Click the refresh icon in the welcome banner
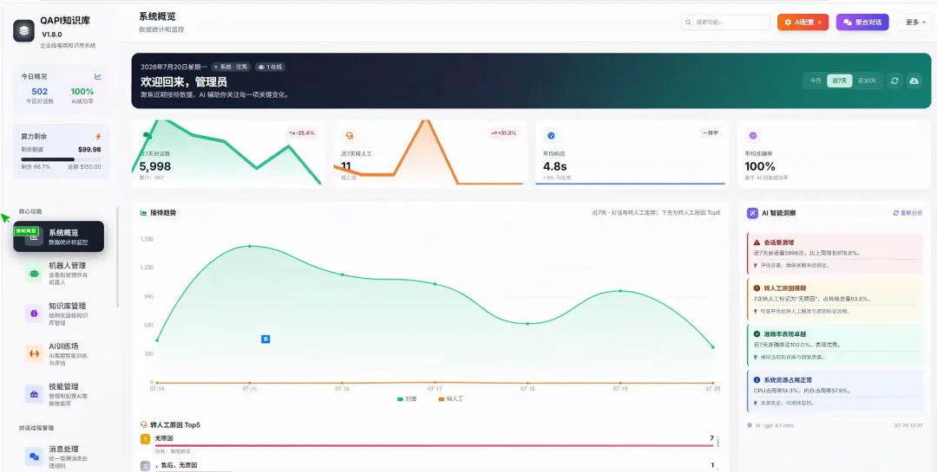The height and width of the screenshot is (472, 937). click(x=894, y=81)
